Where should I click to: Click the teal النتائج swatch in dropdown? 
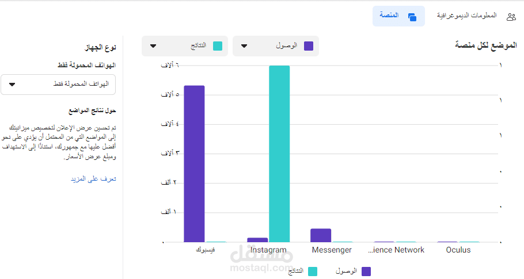coord(217,46)
